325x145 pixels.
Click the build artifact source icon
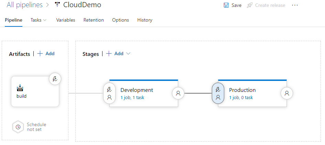20,88
